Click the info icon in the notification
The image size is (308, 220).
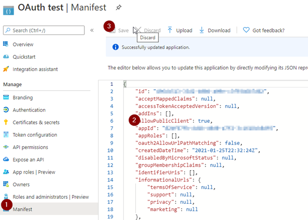115,47
